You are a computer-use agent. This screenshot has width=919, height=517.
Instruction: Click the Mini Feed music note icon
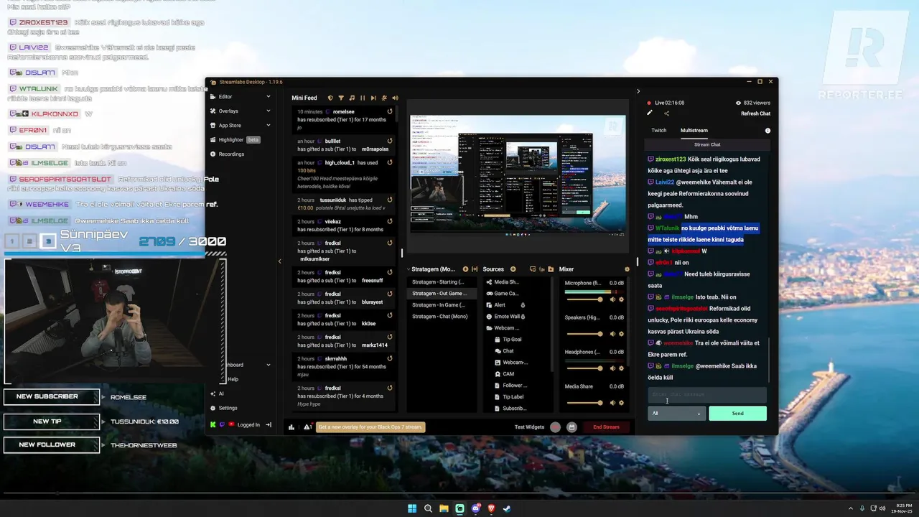point(352,98)
